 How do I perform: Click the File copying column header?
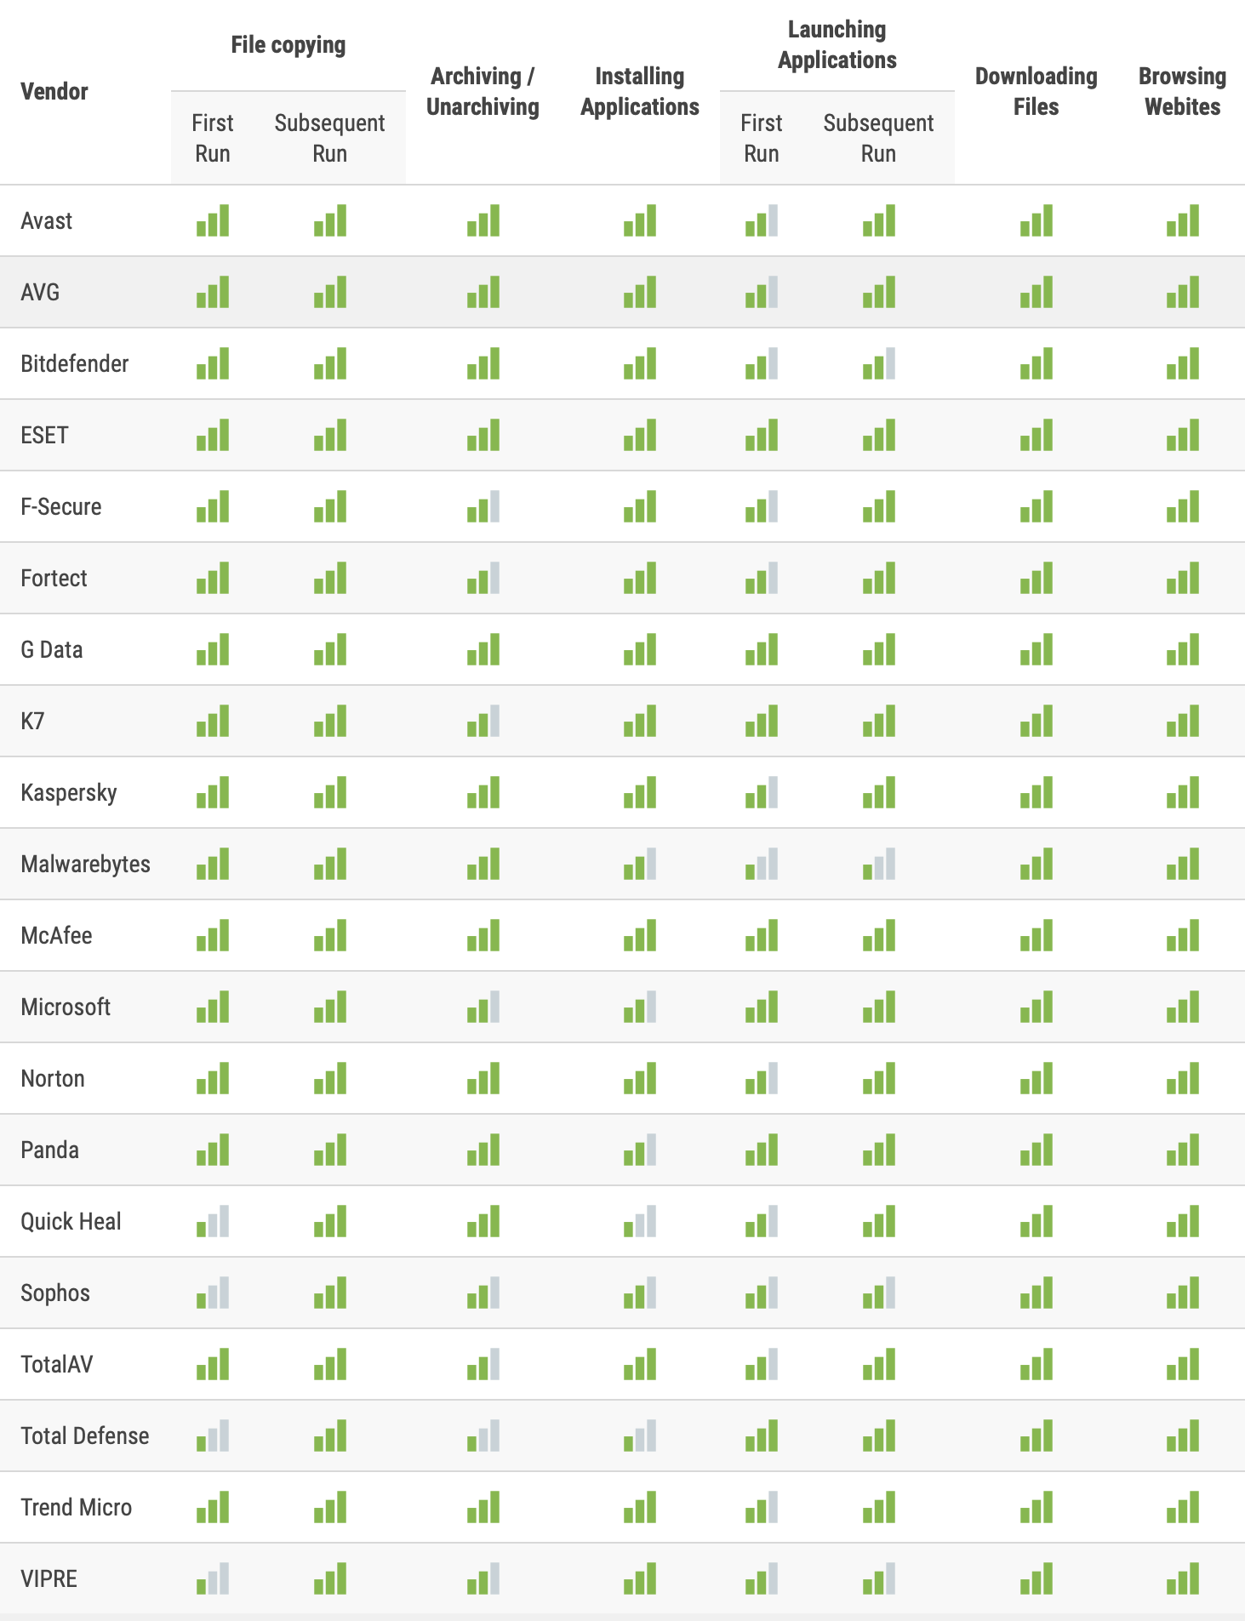[x=288, y=45]
